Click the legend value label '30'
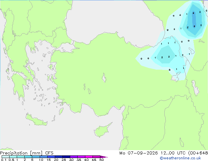 pyautogui.click(x=71, y=160)
